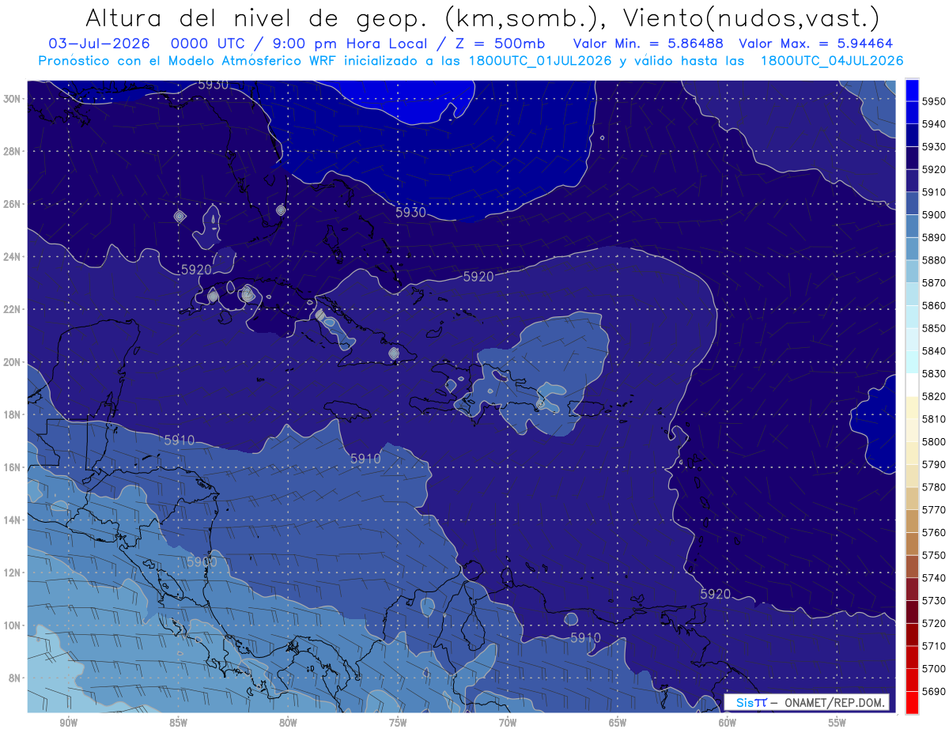Click the 5940 tick on the color scale

point(934,124)
